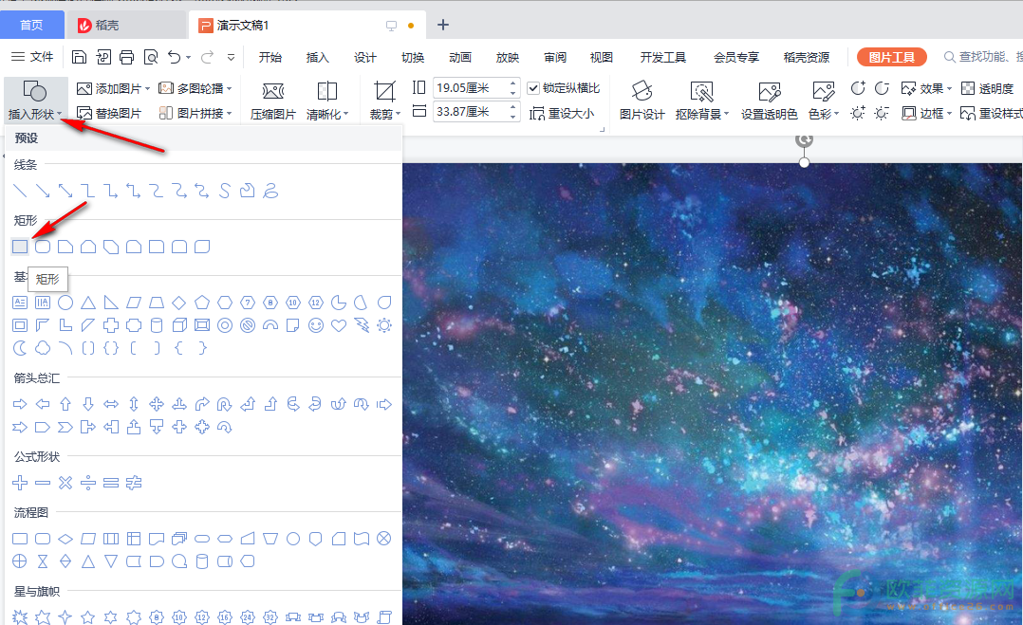
Task: Switch to the 开始 tab
Action: [270, 57]
